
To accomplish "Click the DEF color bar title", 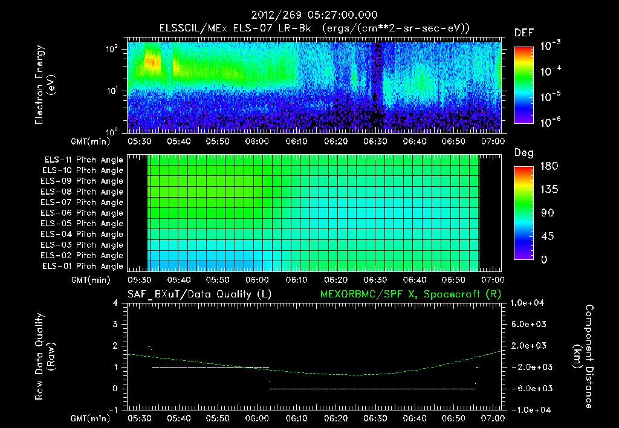I will (x=524, y=33).
